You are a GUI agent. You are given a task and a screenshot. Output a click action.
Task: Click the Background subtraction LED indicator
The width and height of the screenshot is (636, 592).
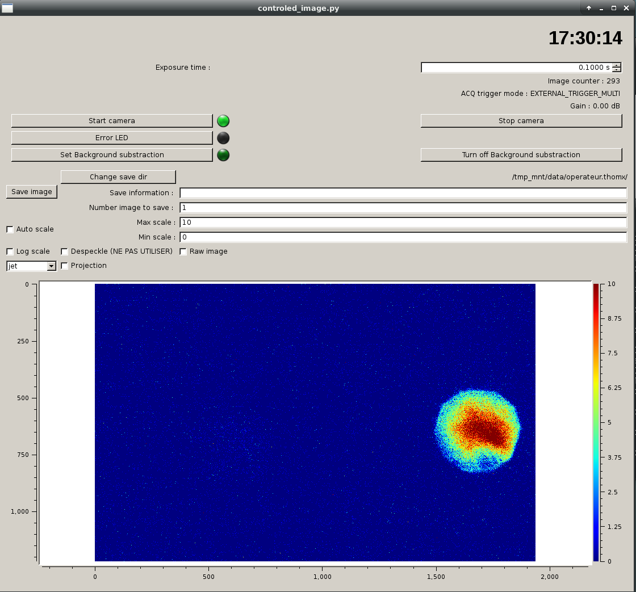pyautogui.click(x=223, y=155)
